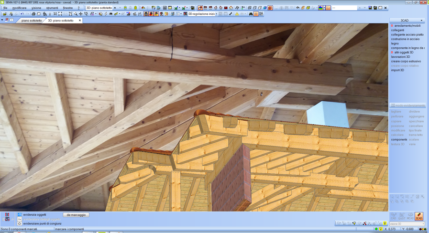Click the magnifier zoom icon

pos(75,14)
